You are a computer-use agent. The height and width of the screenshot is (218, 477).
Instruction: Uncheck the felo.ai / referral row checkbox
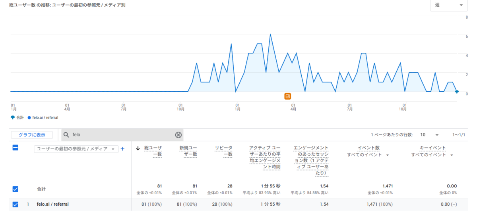16,204
